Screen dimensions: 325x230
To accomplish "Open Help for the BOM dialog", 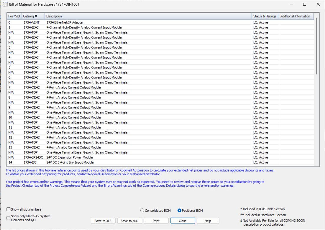I will [x=208, y=221].
